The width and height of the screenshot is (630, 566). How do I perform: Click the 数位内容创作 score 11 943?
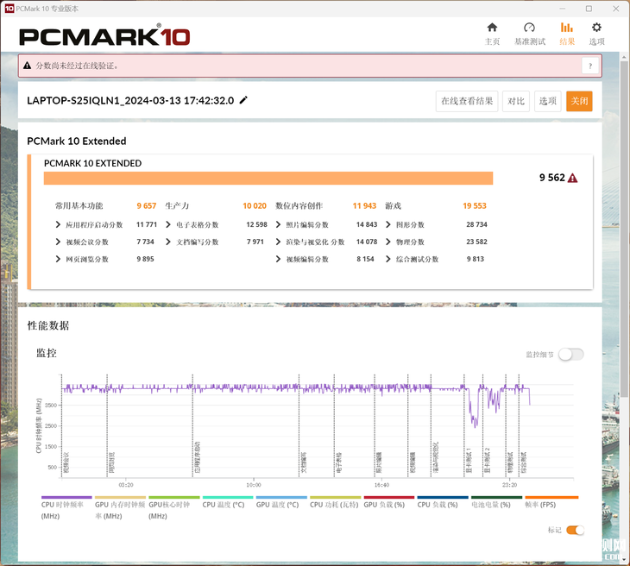coord(364,205)
